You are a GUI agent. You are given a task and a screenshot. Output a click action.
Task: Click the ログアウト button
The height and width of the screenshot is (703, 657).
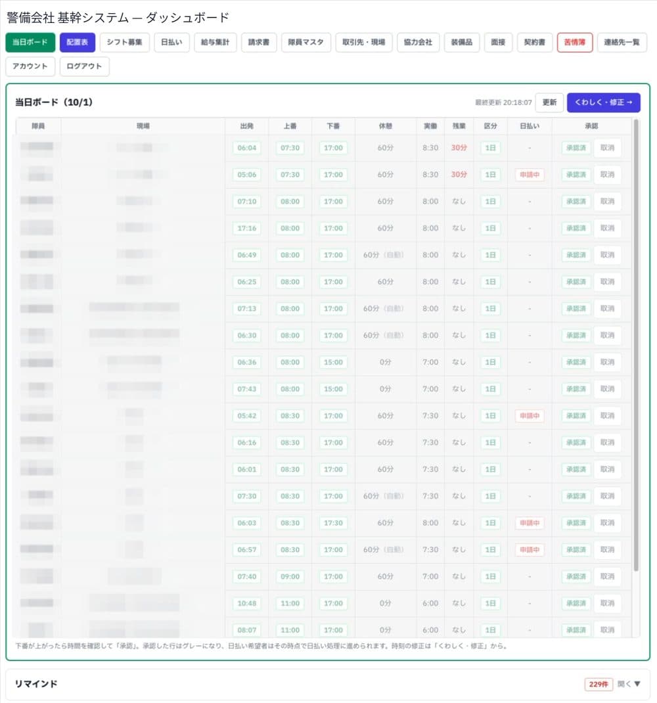(84, 66)
